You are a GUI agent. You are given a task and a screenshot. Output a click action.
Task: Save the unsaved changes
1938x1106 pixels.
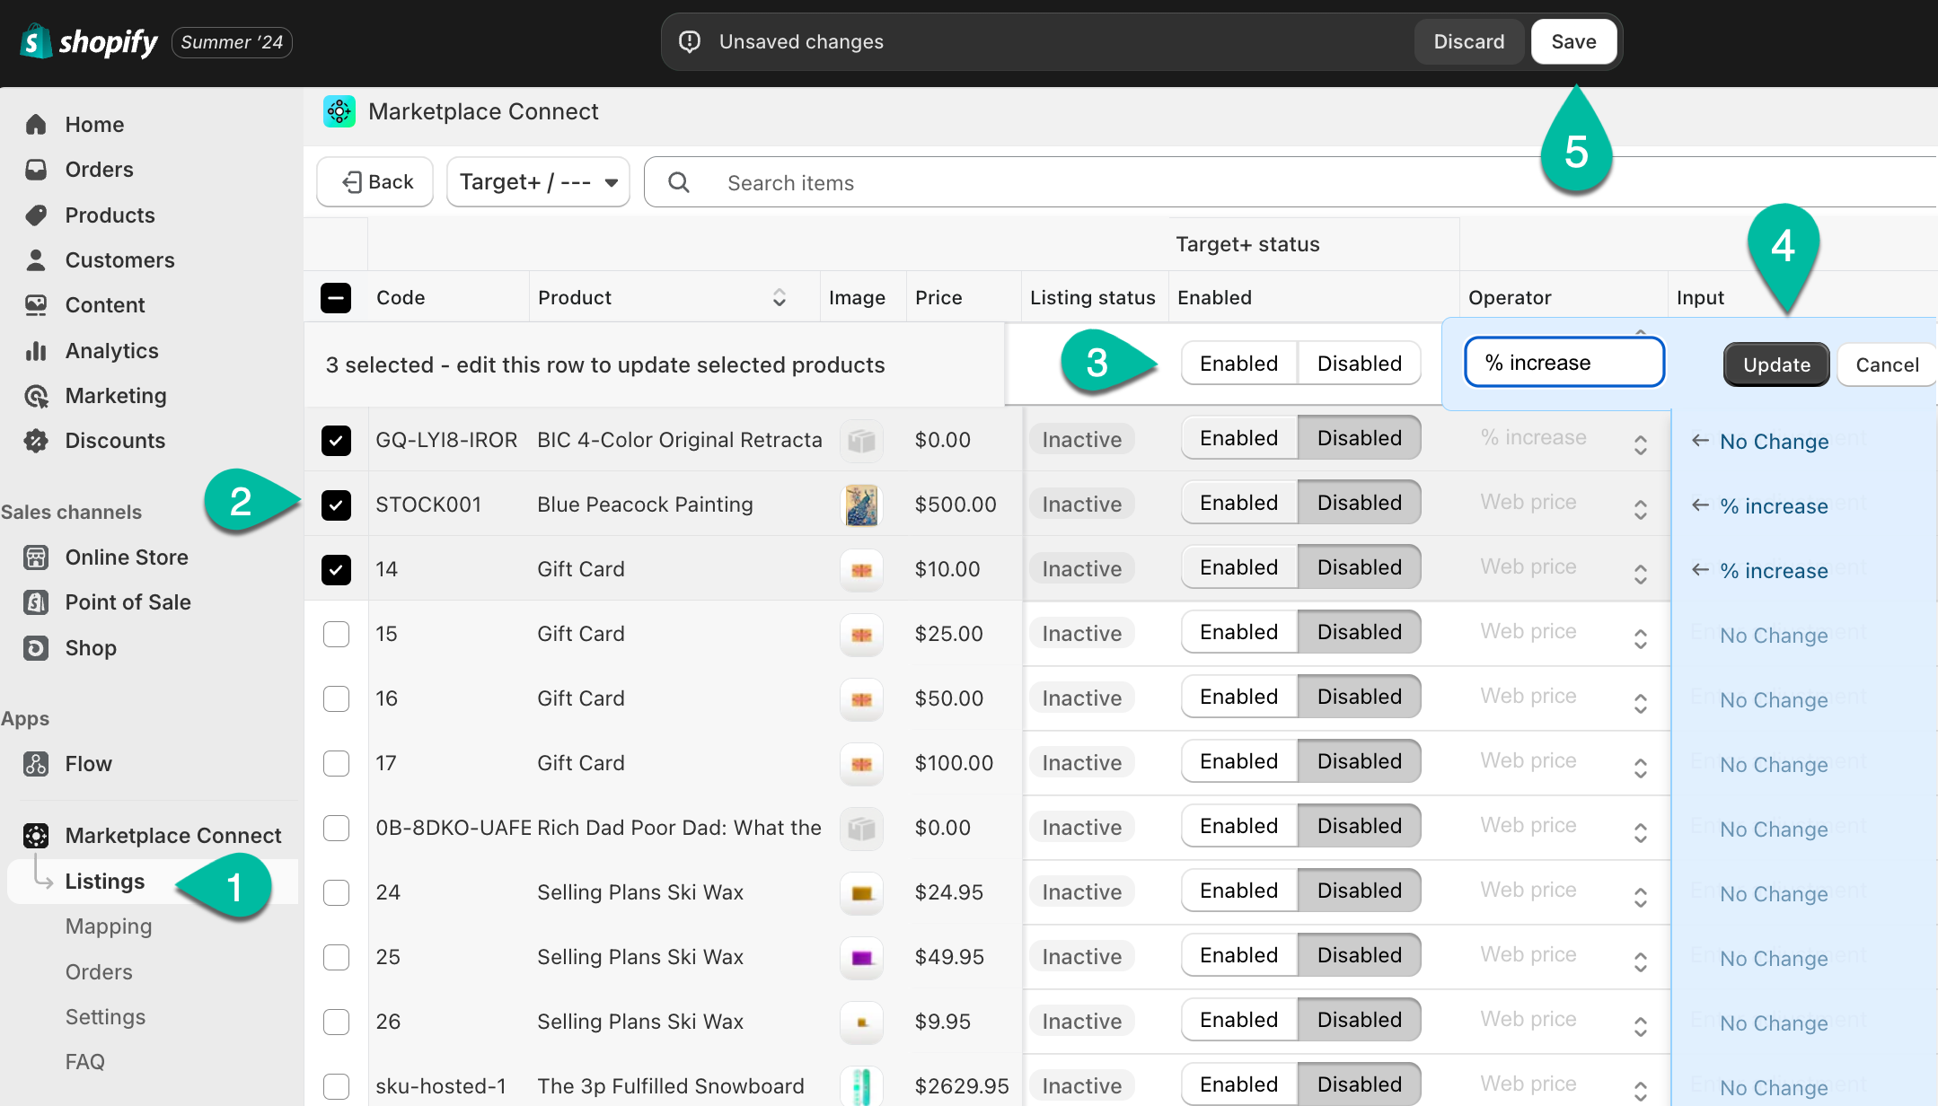click(x=1573, y=41)
